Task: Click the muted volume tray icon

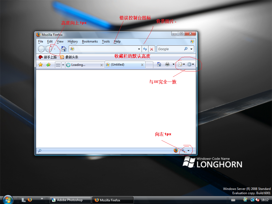Action: (x=257, y=200)
